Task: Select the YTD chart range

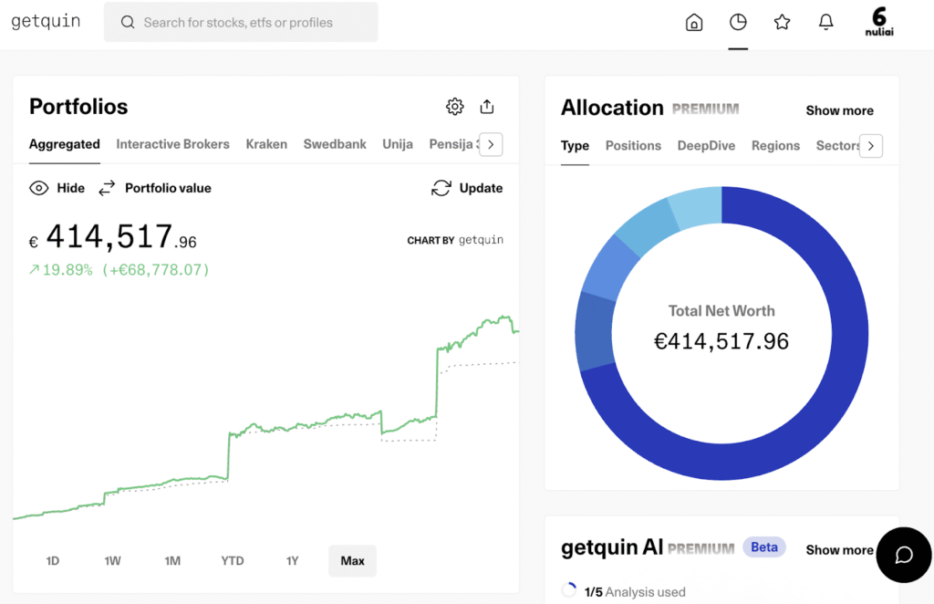Action: [x=233, y=560]
